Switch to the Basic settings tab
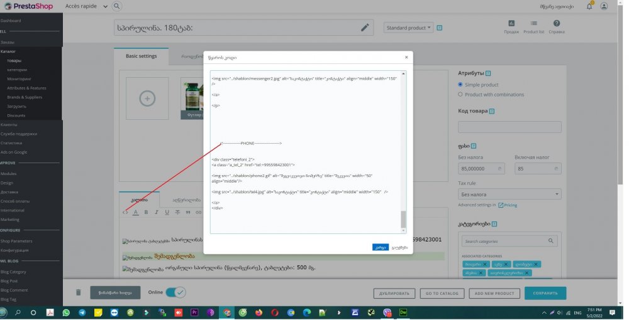Image resolution: width=629 pixels, height=320 pixels. (141, 56)
